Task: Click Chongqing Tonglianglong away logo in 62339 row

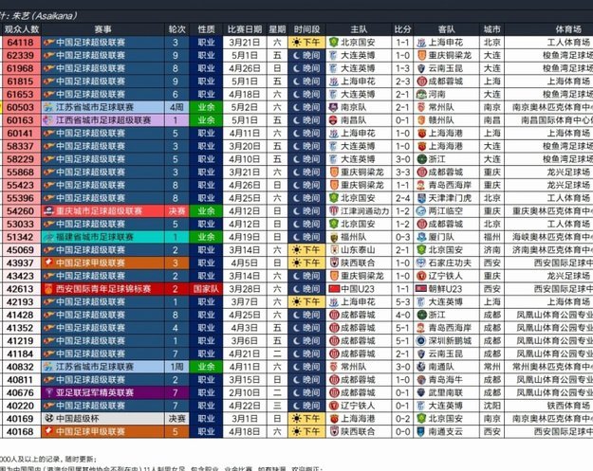Action: [421, 55]
